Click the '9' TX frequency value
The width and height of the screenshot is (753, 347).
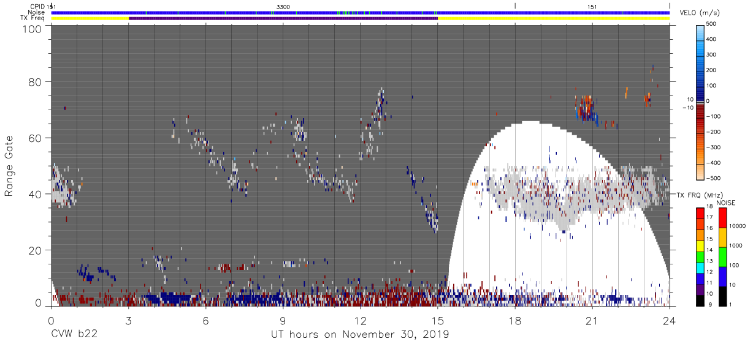[x=709, y=305]
